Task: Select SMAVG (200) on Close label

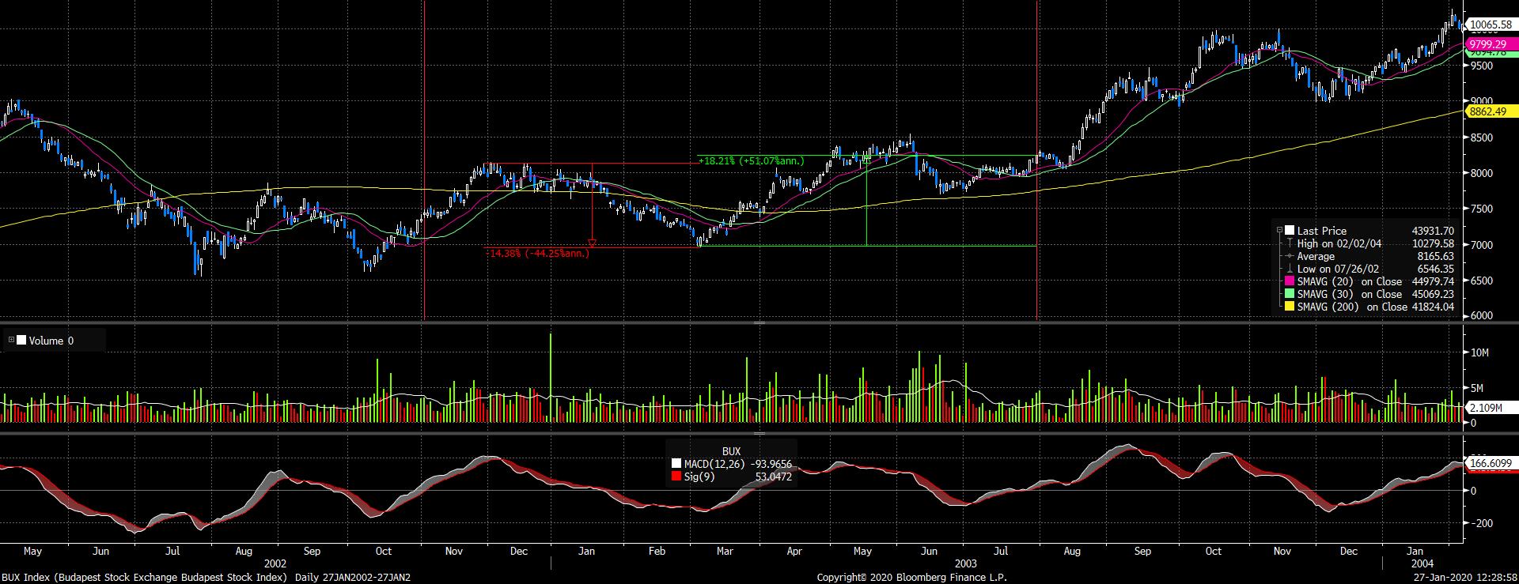Action: pos(1352,307)
